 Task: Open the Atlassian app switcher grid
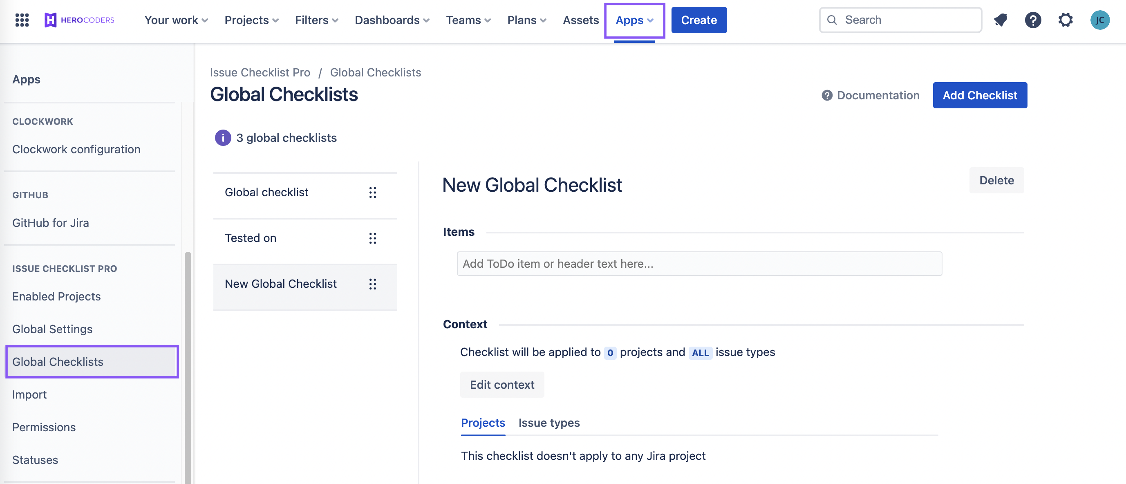tap(21, 20)
